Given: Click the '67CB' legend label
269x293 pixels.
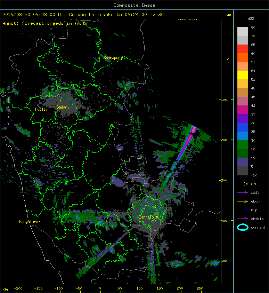Looking at the screenshot, I should (255, 184).
